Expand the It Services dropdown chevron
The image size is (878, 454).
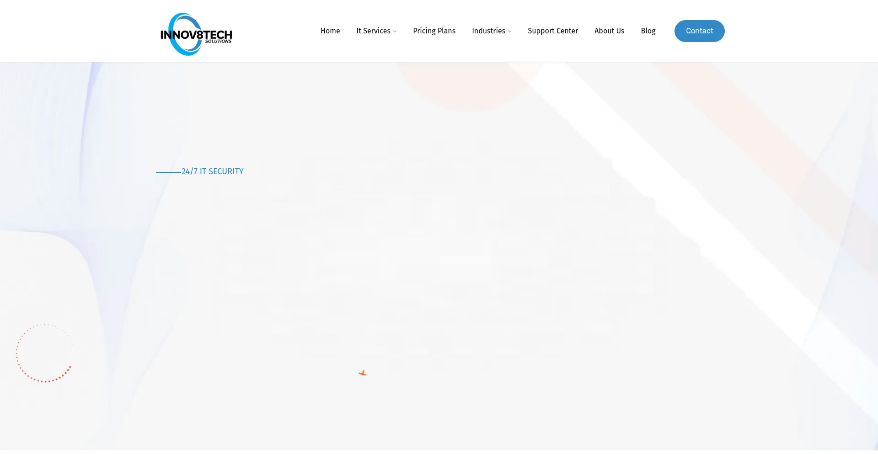(x=395, y=32)
